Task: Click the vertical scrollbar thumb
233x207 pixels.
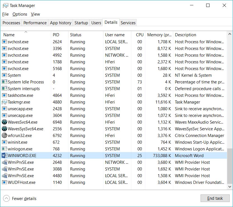Action: (230, 165)
